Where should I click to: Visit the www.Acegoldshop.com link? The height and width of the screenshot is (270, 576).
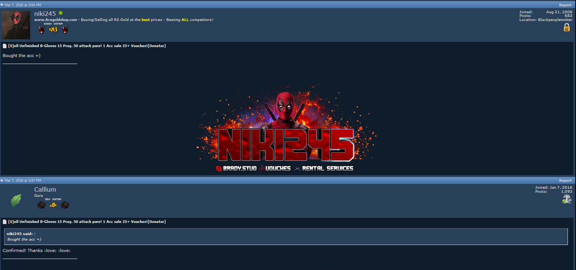56,20
